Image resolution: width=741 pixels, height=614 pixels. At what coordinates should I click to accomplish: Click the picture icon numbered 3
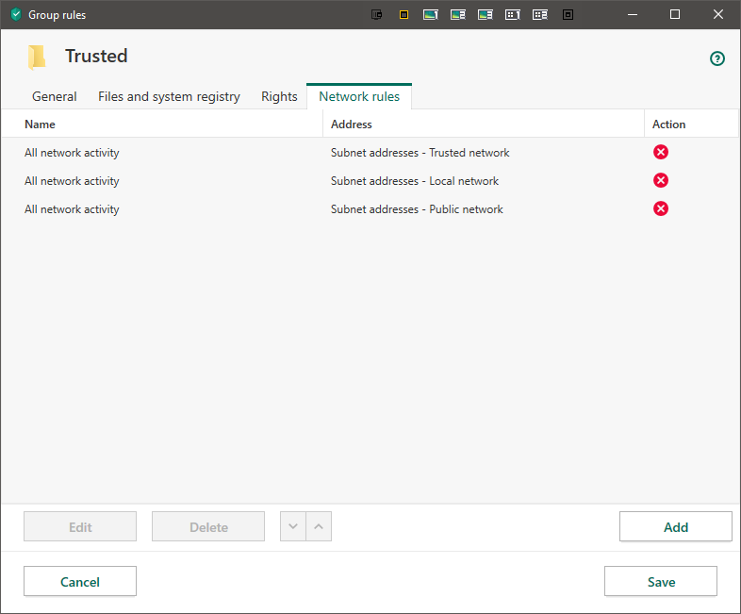click(486, 15)
